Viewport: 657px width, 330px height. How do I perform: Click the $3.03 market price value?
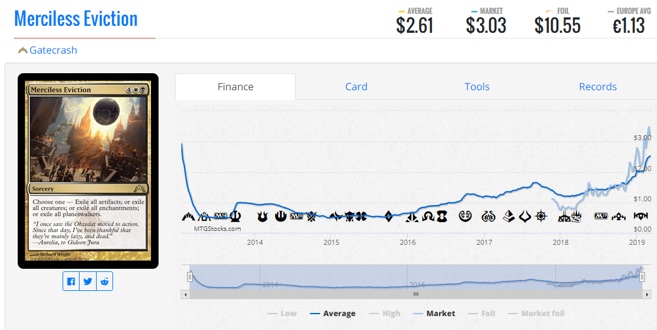[486, 26]
